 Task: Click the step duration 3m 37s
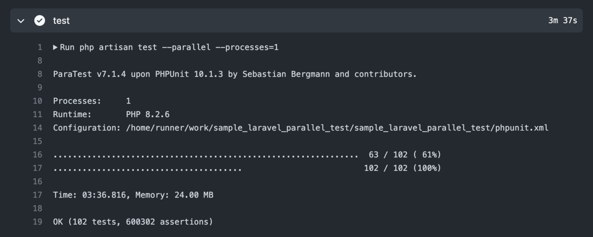[562, 21]
